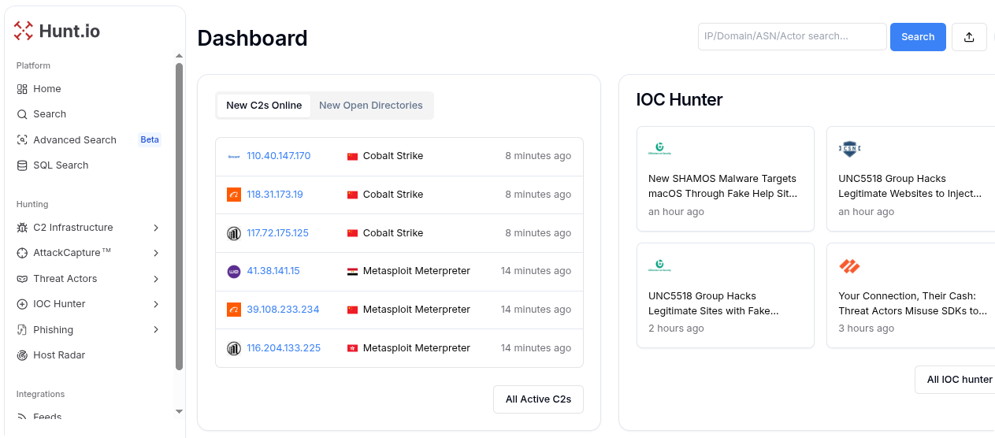Click the SQL Search database icon

pyautogui.click(x=22, y=165)
